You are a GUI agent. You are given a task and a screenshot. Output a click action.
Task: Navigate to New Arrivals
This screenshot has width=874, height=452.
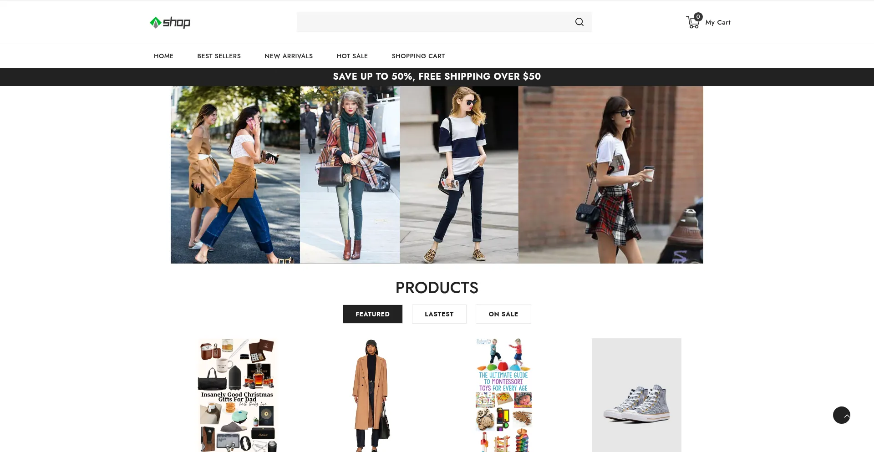pos(289,56)
